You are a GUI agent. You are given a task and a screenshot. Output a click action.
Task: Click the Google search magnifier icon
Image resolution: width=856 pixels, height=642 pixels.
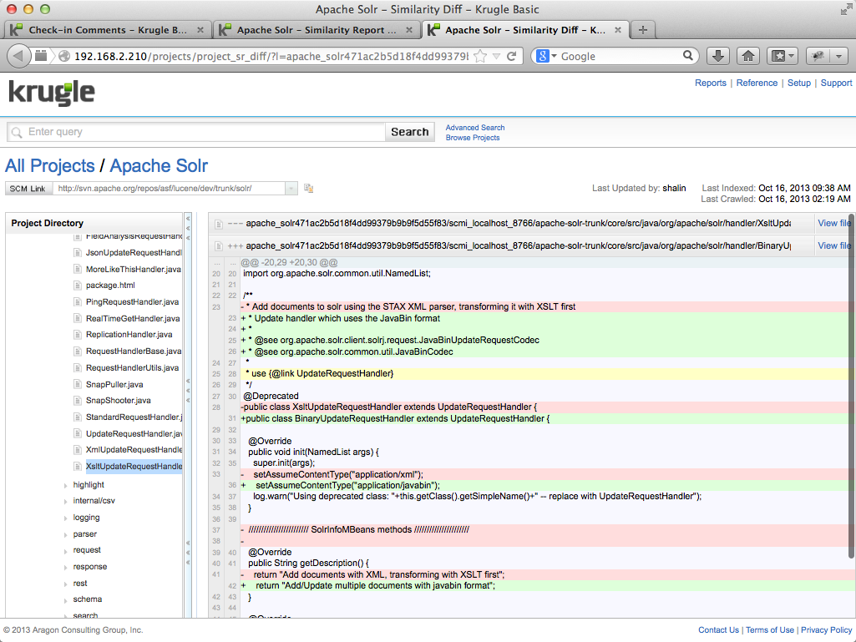[x=688, y=56]
